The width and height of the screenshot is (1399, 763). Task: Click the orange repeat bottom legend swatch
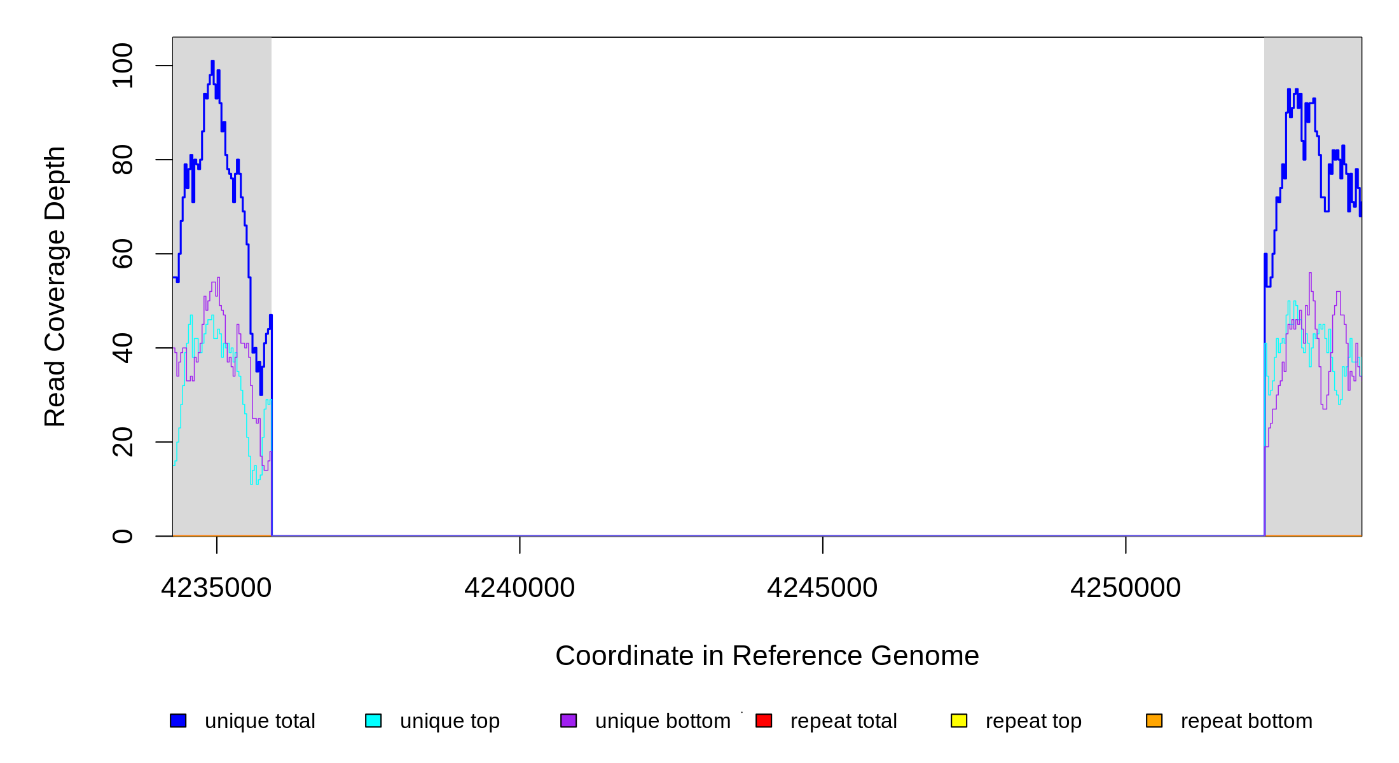1154,720
